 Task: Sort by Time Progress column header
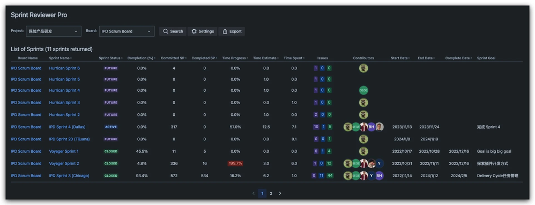tap(235, 58)
